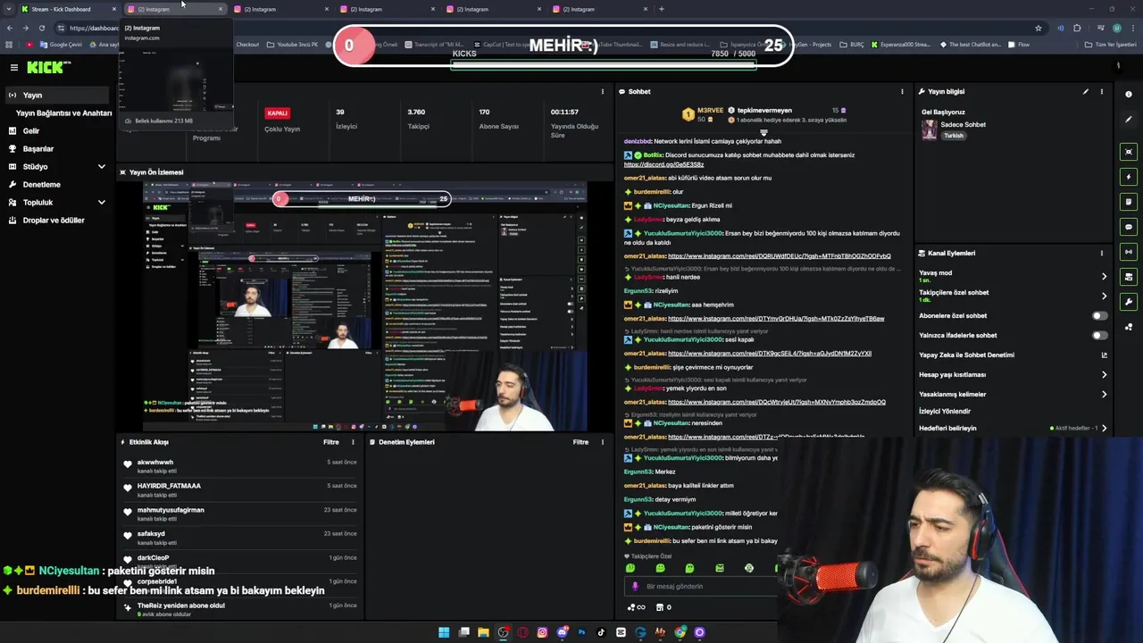Click channel points icon in right rail
1143x643 pixels.
[1129, 327]
